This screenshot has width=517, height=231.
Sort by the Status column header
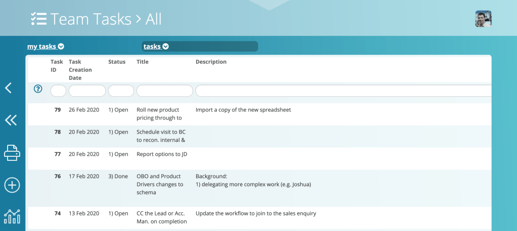(117, 62)
